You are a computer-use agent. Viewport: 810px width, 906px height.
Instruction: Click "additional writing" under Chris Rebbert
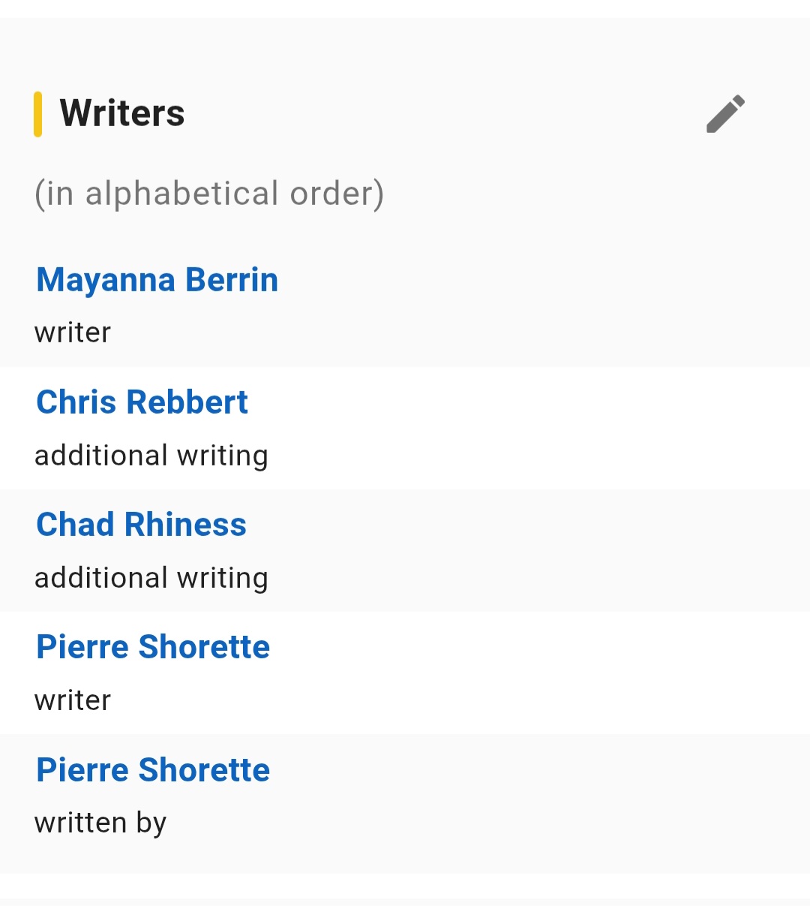pos(151,456)
